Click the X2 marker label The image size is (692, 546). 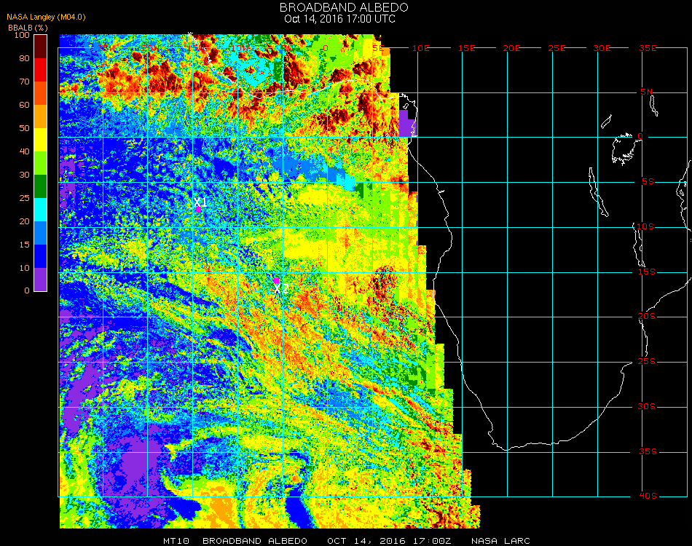point(281,289)
